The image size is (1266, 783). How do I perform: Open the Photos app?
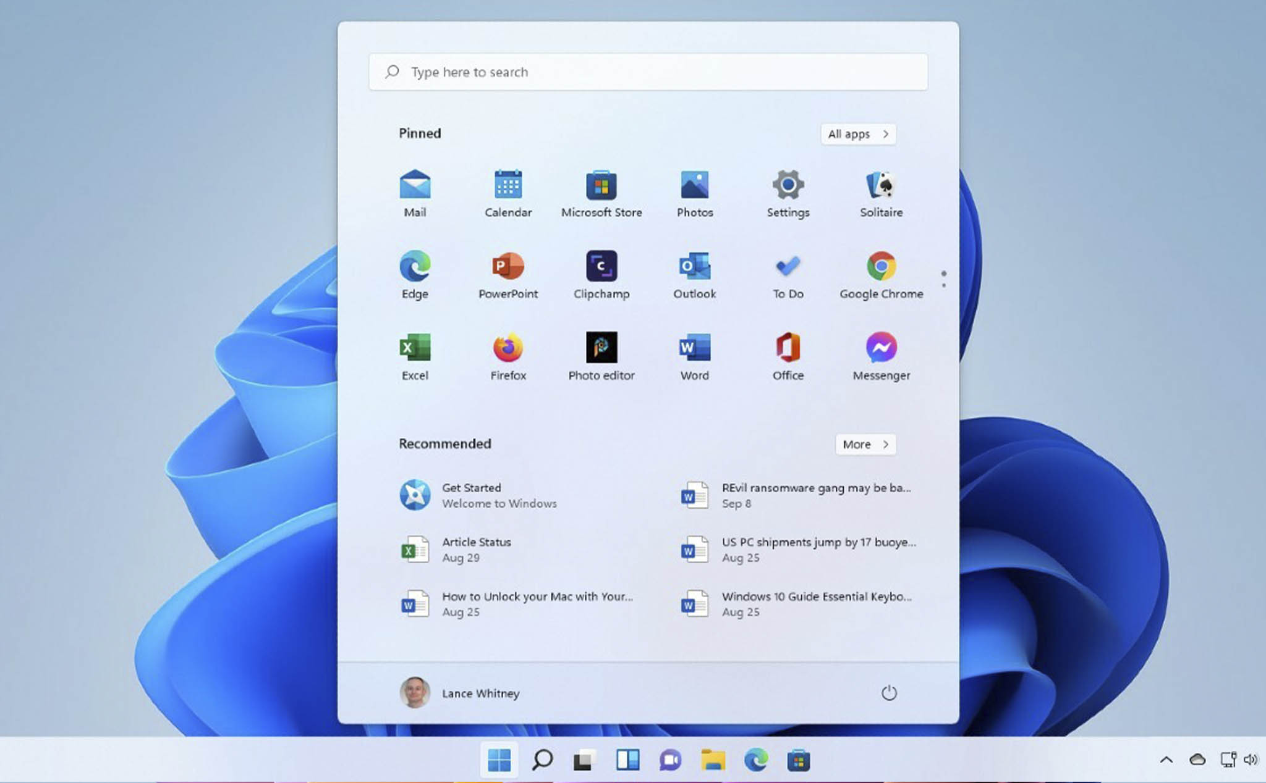point(695,193)
